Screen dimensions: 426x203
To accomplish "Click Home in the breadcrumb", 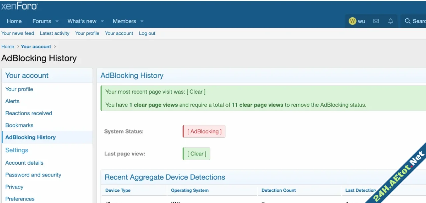I will click(x=8, y=47).
